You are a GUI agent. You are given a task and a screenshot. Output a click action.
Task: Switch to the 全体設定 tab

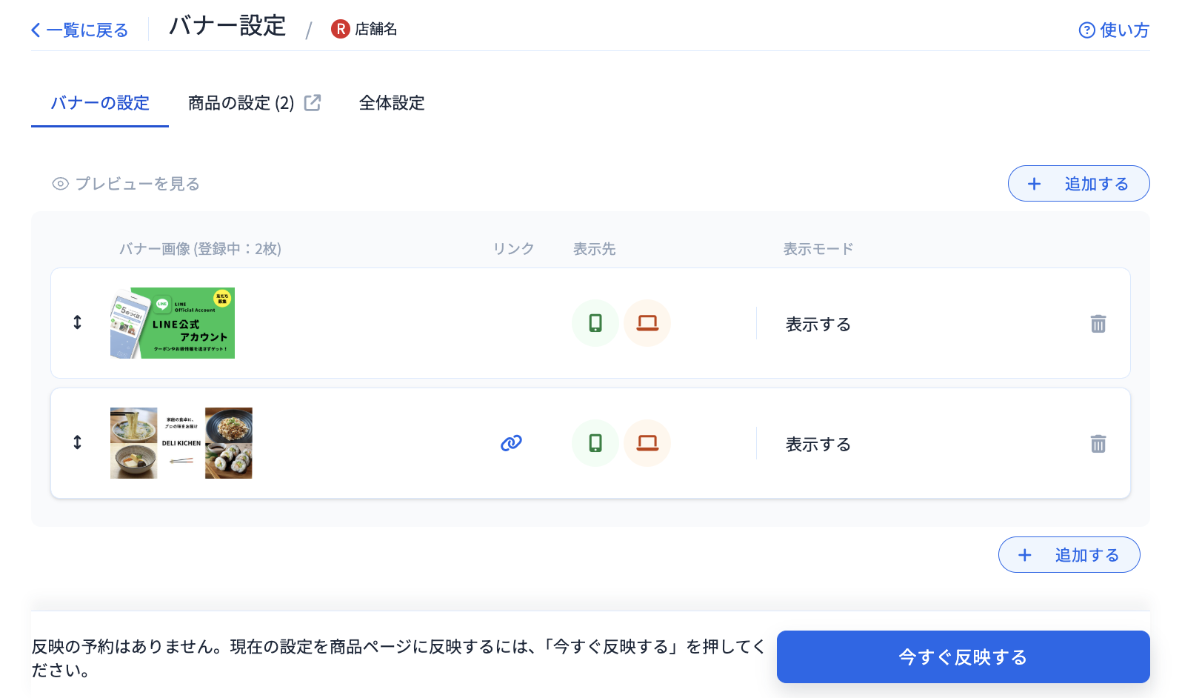(x=392, y=103)
